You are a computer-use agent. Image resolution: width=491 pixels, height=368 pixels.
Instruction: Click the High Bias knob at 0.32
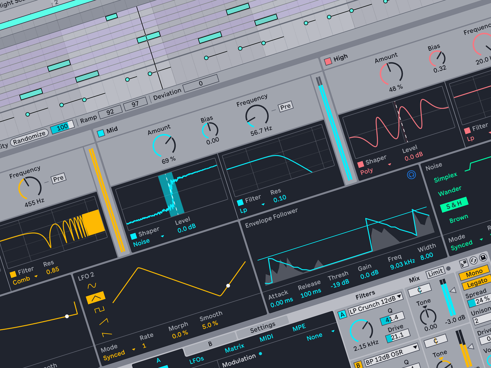pyautogui.click(x=437, y=58)
